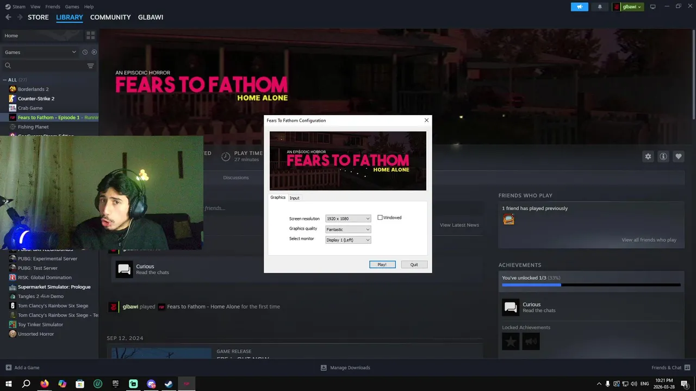Open Epic Games Launcher from taskbar
Image resolution: width=696 pixels, height=391 pixels.
pyautogui.click(x=116, y=383)
